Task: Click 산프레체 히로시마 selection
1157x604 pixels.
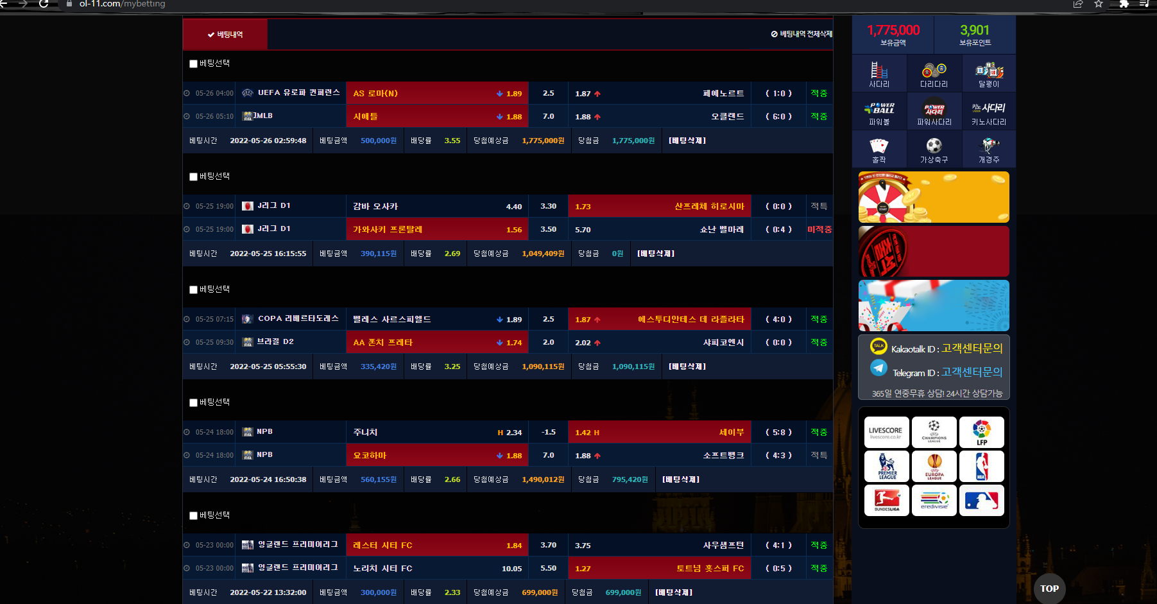Action: (659, 206)
